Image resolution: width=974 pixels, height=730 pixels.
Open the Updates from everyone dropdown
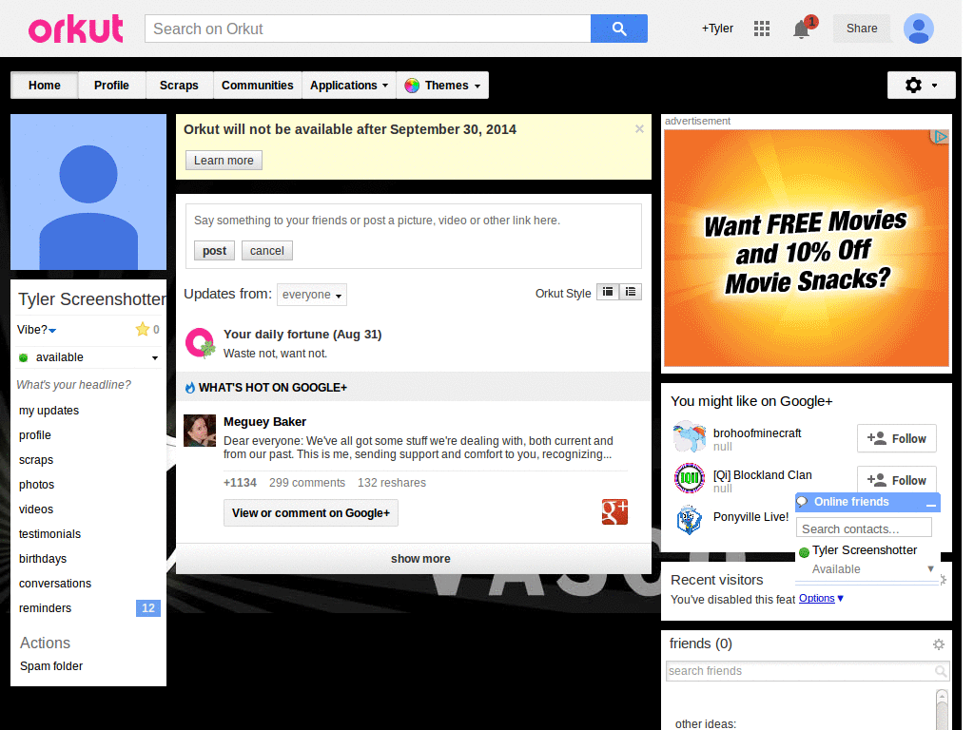click(312, 295)
